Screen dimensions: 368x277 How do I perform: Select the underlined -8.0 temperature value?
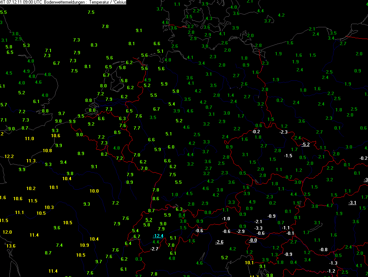(253, 240)
